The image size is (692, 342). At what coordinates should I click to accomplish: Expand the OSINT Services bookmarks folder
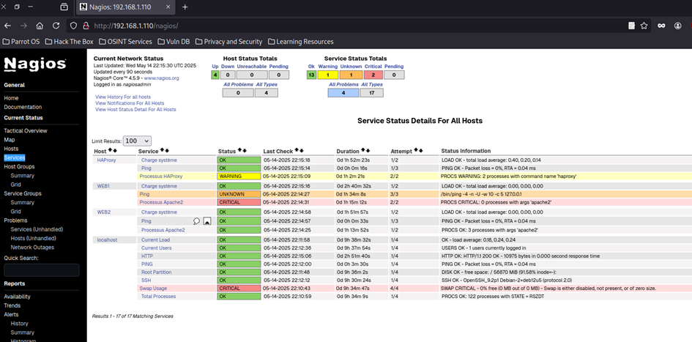(124, 42)
